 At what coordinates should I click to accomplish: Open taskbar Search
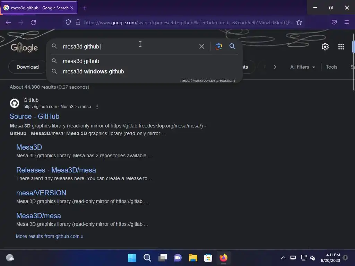[147, 258]
